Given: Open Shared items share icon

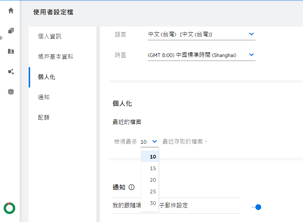Looking at the screenshot, I should [11, 71].
